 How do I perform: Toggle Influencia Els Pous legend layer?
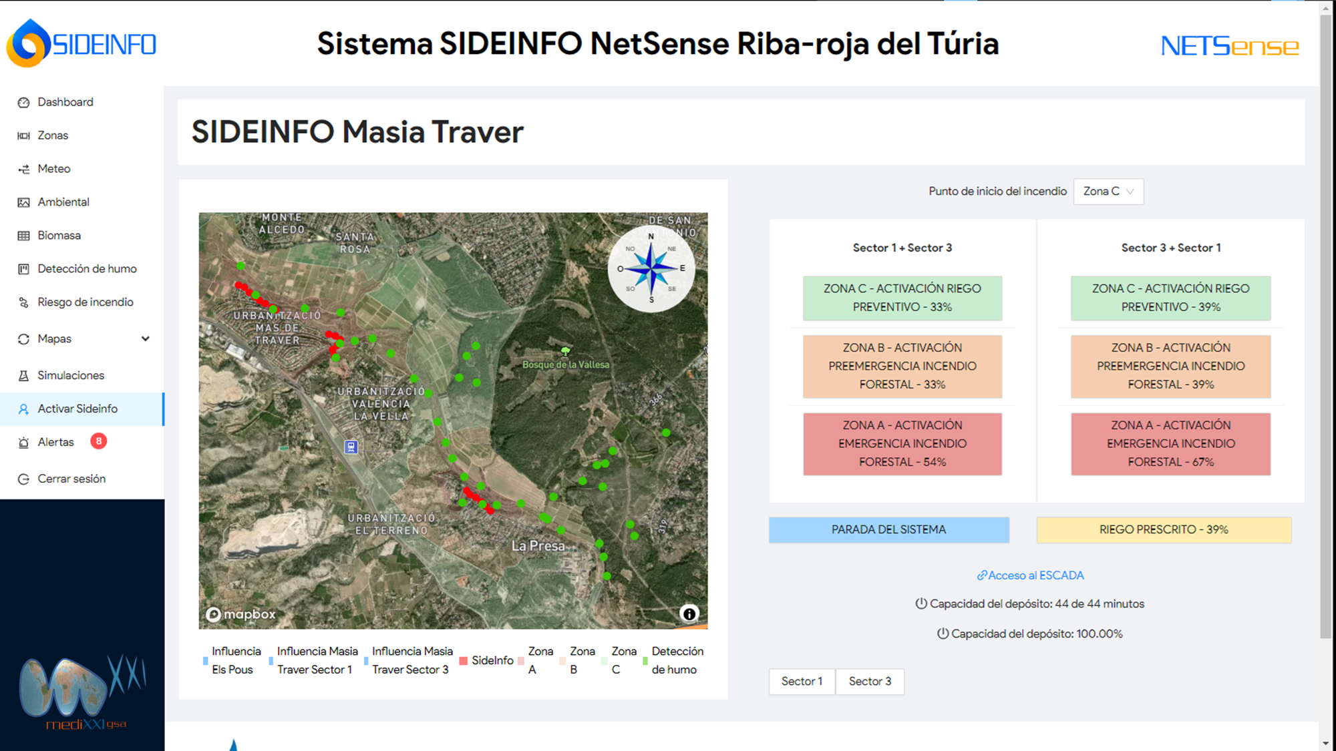pyautogui.click(x=232, y=660)
